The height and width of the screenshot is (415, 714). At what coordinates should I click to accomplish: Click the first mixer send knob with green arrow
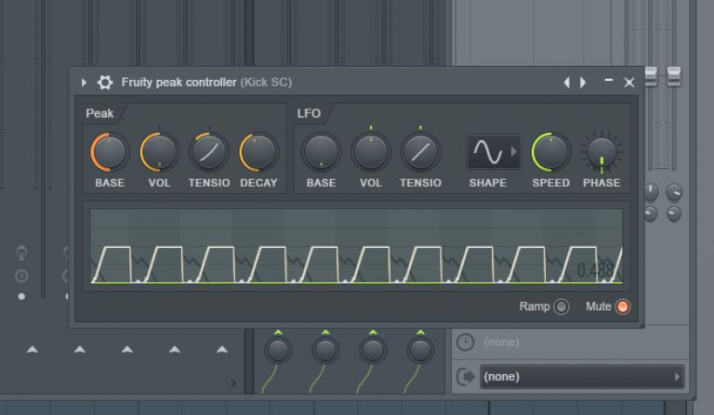click(278, 350)
